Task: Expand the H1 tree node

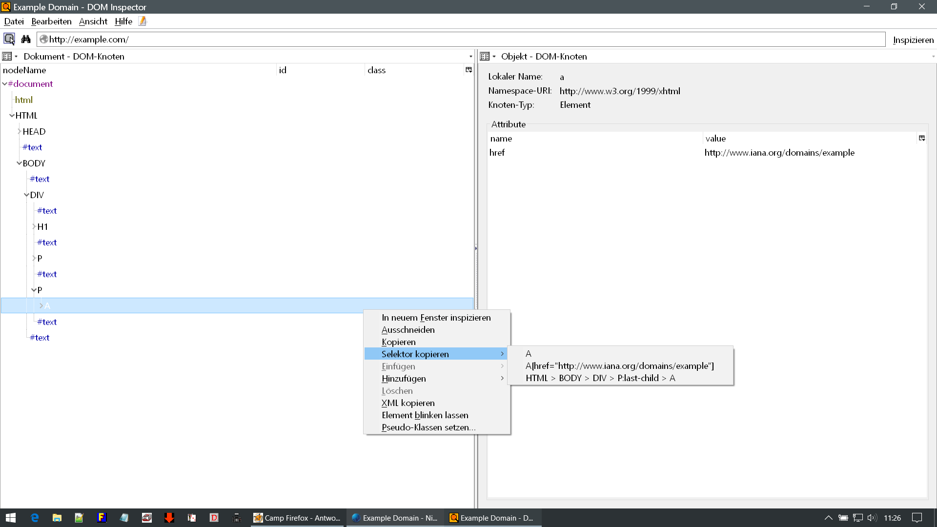Action: point(34,227)
